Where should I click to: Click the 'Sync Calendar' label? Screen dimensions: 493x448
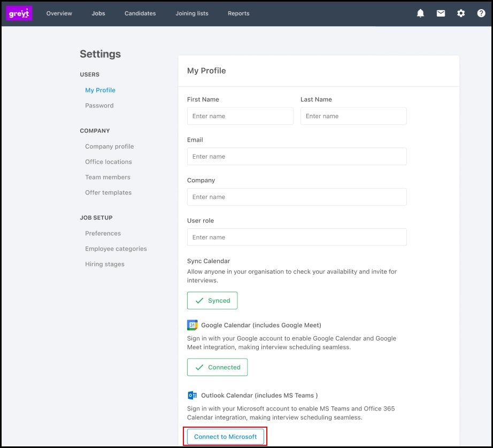[x=209, y=261]
